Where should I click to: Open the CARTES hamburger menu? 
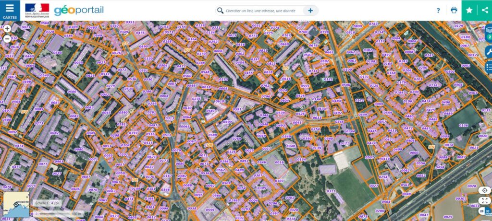(10, 11)
